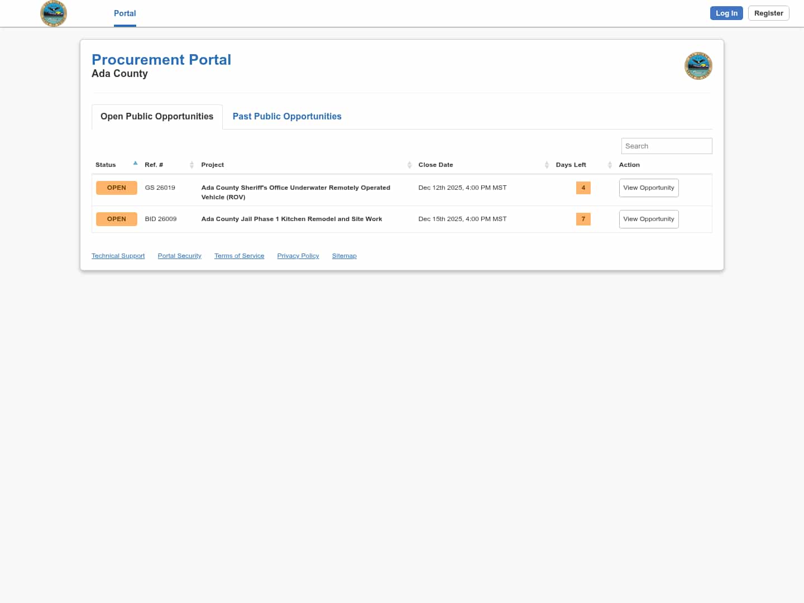Sort opportunities by Close Date
Viewport: 804px width, 603px height.
pos(547,165)
